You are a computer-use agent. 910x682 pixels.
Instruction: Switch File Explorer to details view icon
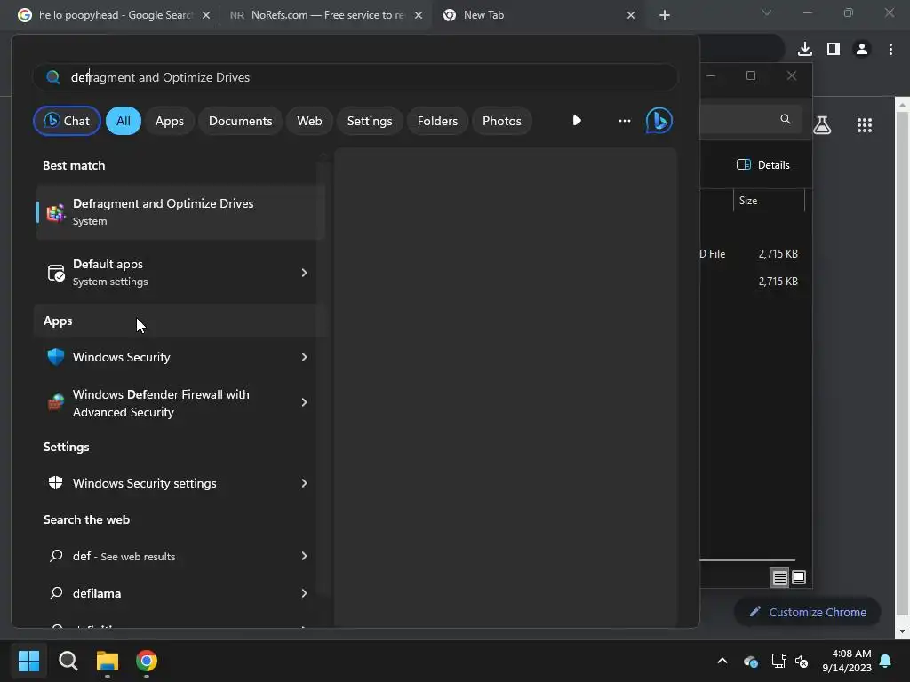(x=779, y=577)
